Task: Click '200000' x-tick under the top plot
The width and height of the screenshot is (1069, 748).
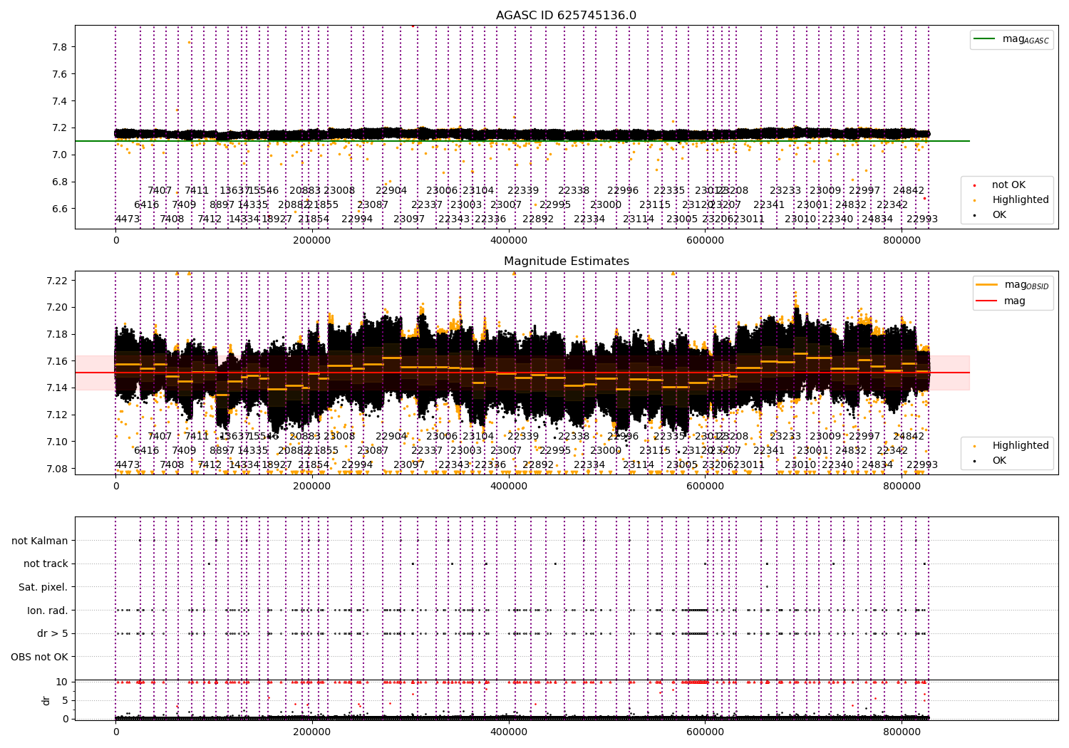Action: click(x=312, y=241)
